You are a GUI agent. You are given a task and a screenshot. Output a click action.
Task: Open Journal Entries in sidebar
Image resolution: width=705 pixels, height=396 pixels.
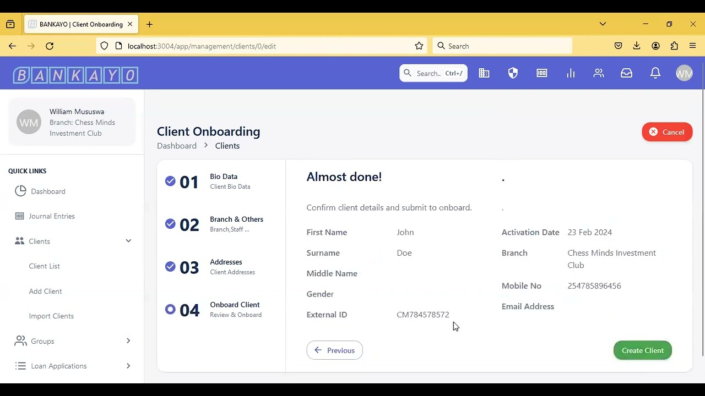(52, 216)
